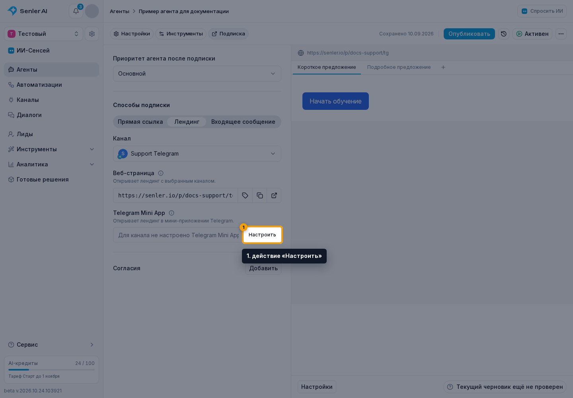Image resolution: width=573 pixels, height=398 pixels.
Task: Toggle the Активен agent status
Action: point(532,34)
